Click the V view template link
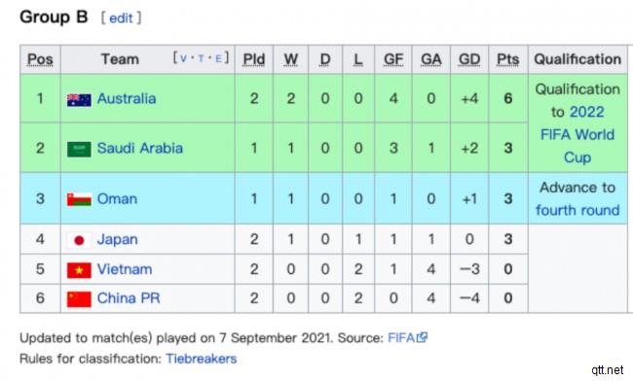The width and height of the screenshot is (633, 381). coord(183,58)
